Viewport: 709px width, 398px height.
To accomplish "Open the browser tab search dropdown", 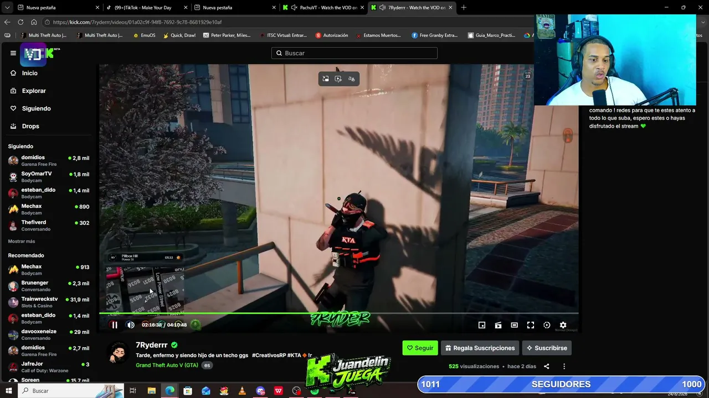I will (x=7, y=8).
